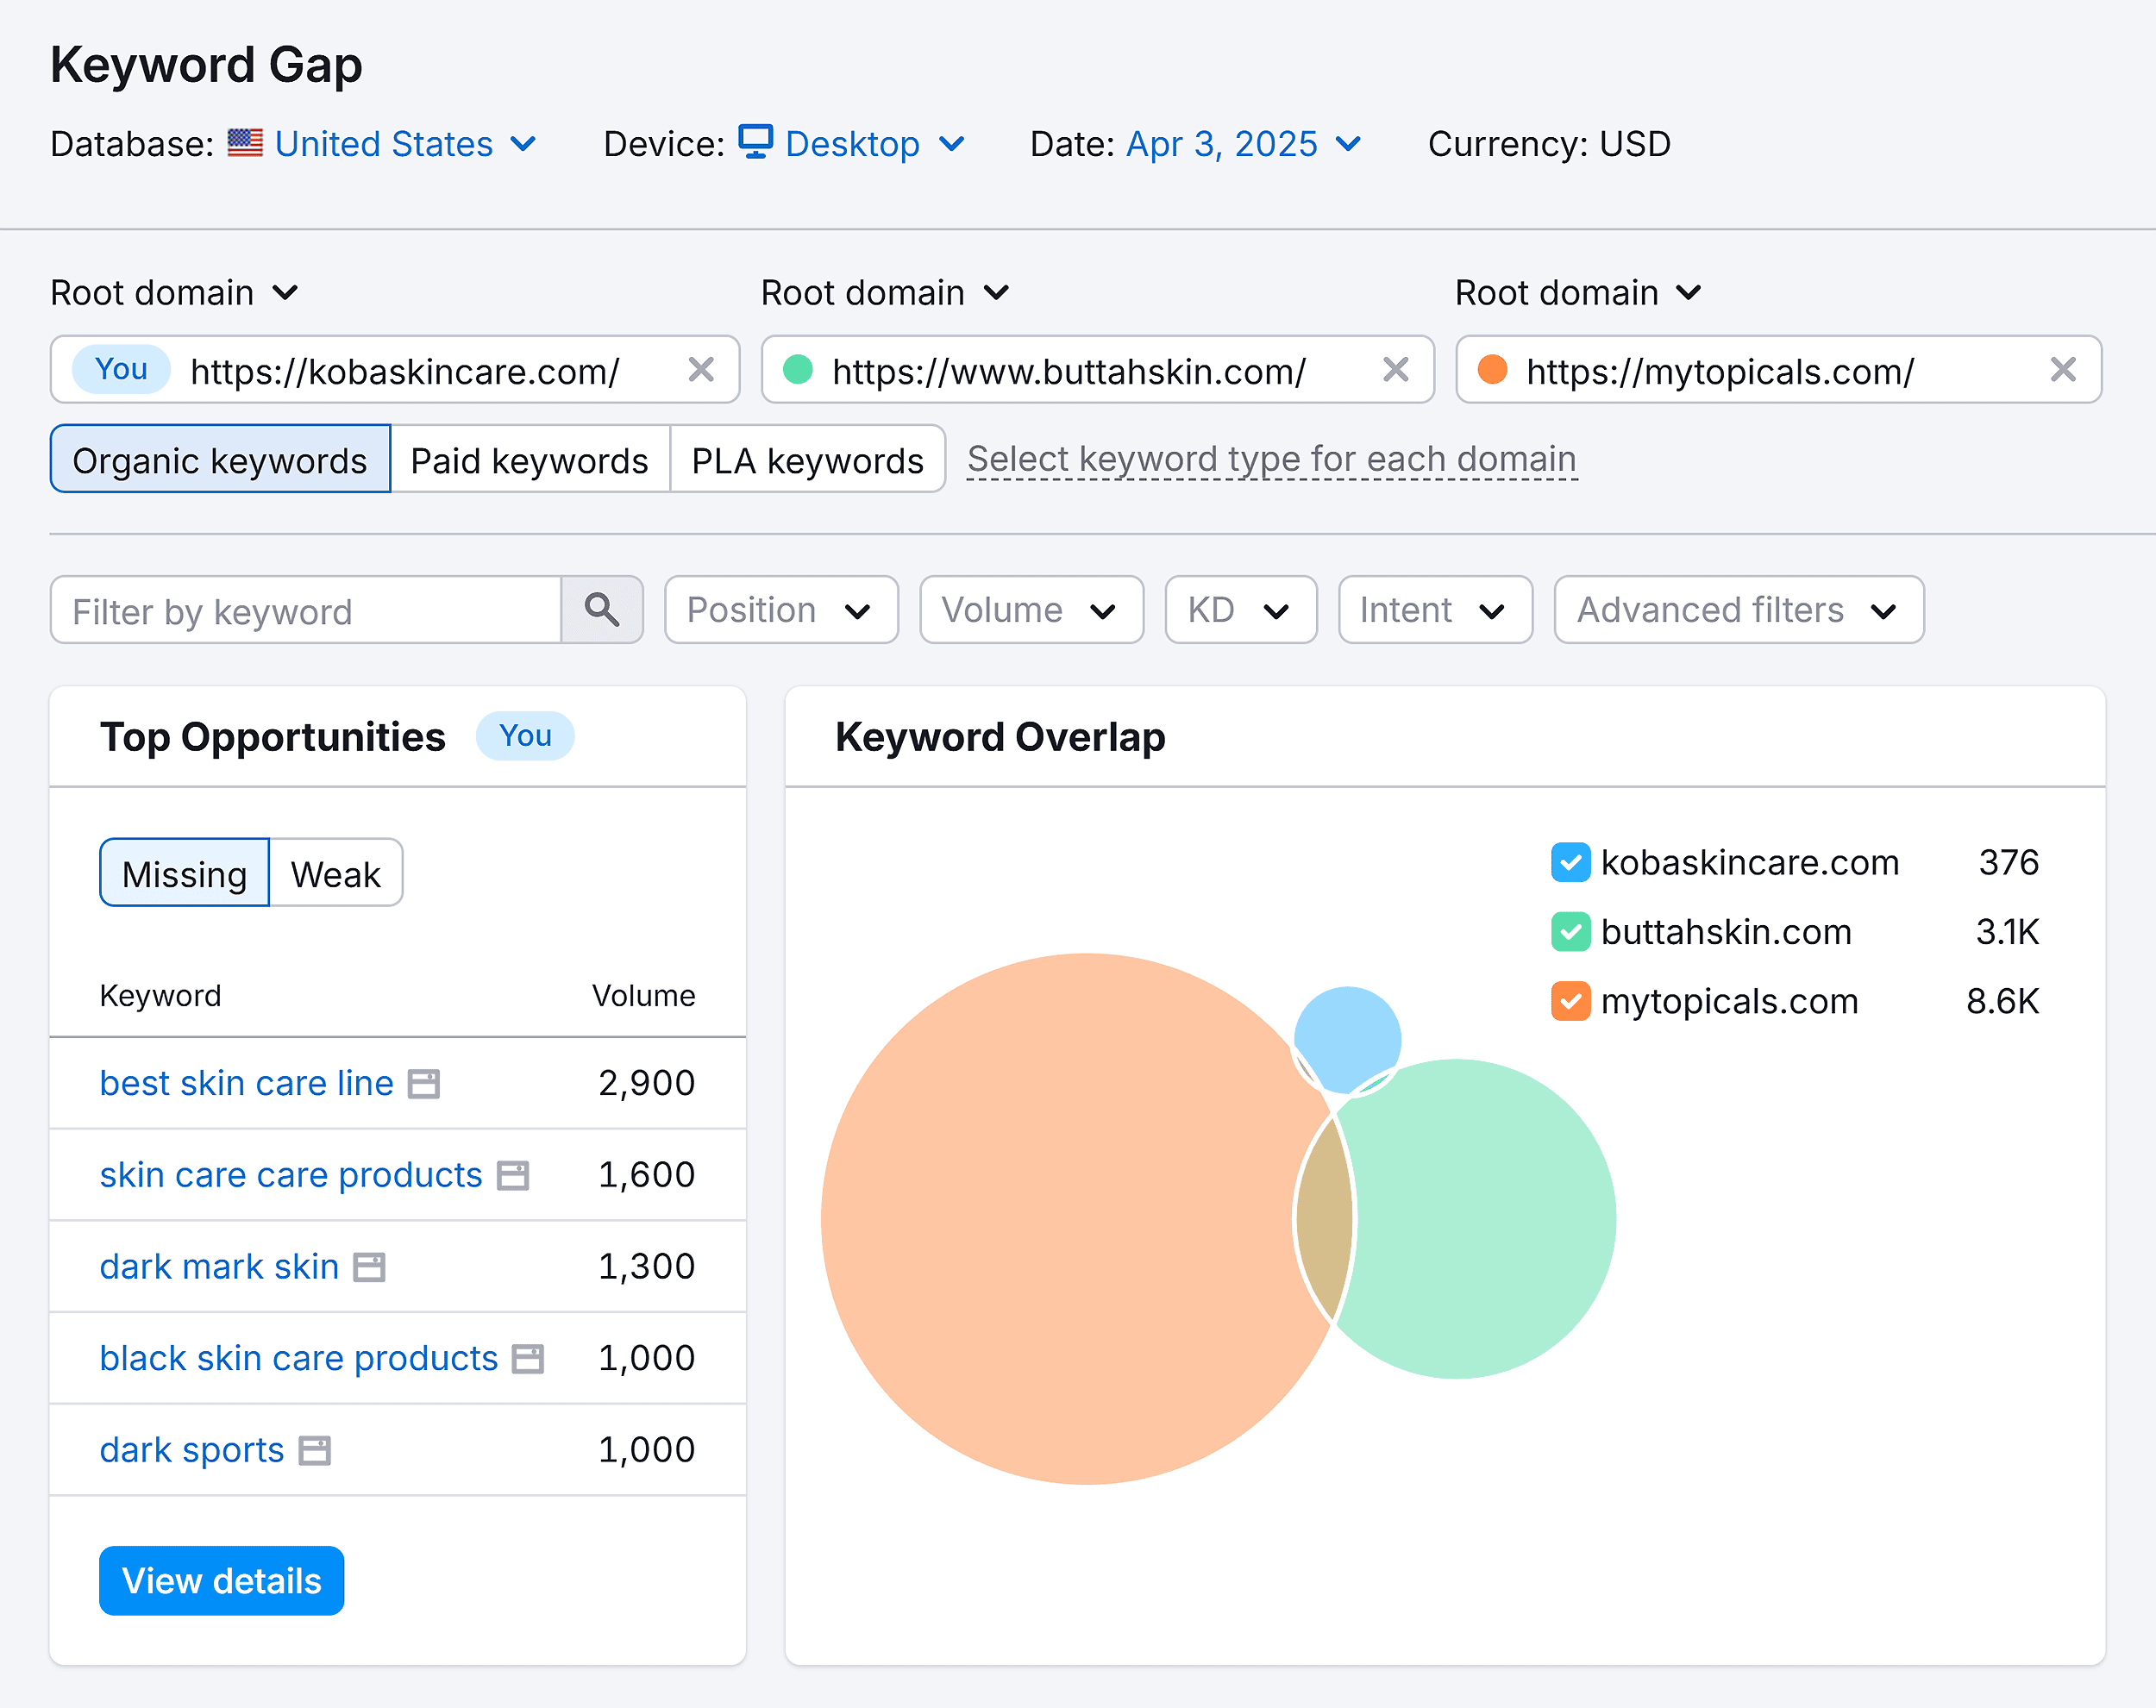Open the dark sports keyword link

(192, 1451)
